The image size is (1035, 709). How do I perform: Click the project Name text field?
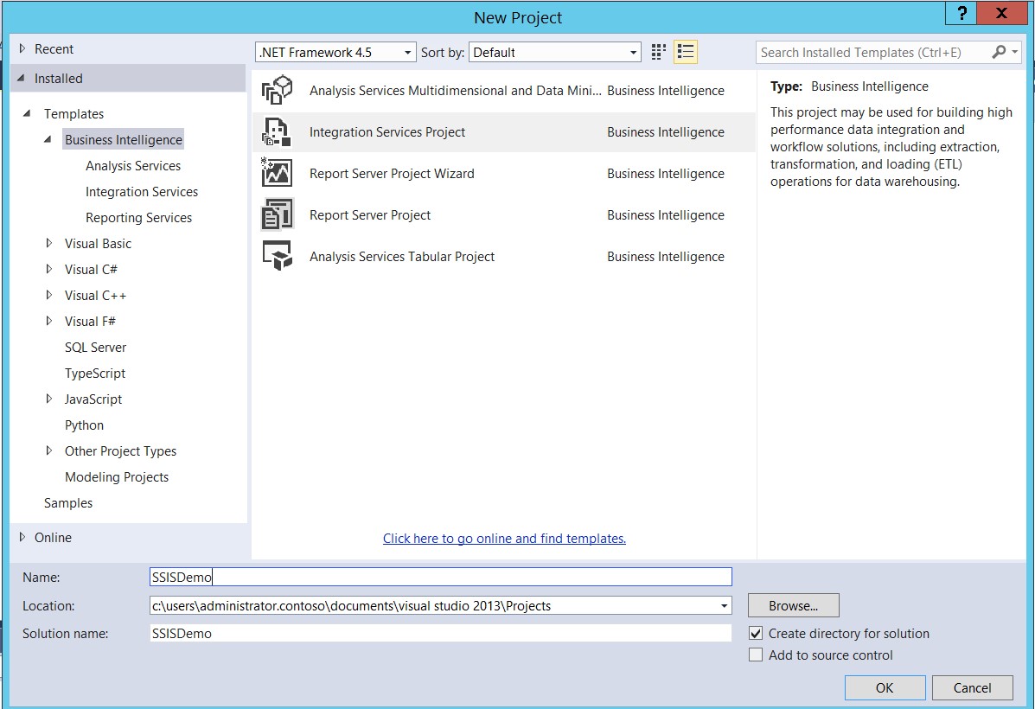click(x=441, y=578)
